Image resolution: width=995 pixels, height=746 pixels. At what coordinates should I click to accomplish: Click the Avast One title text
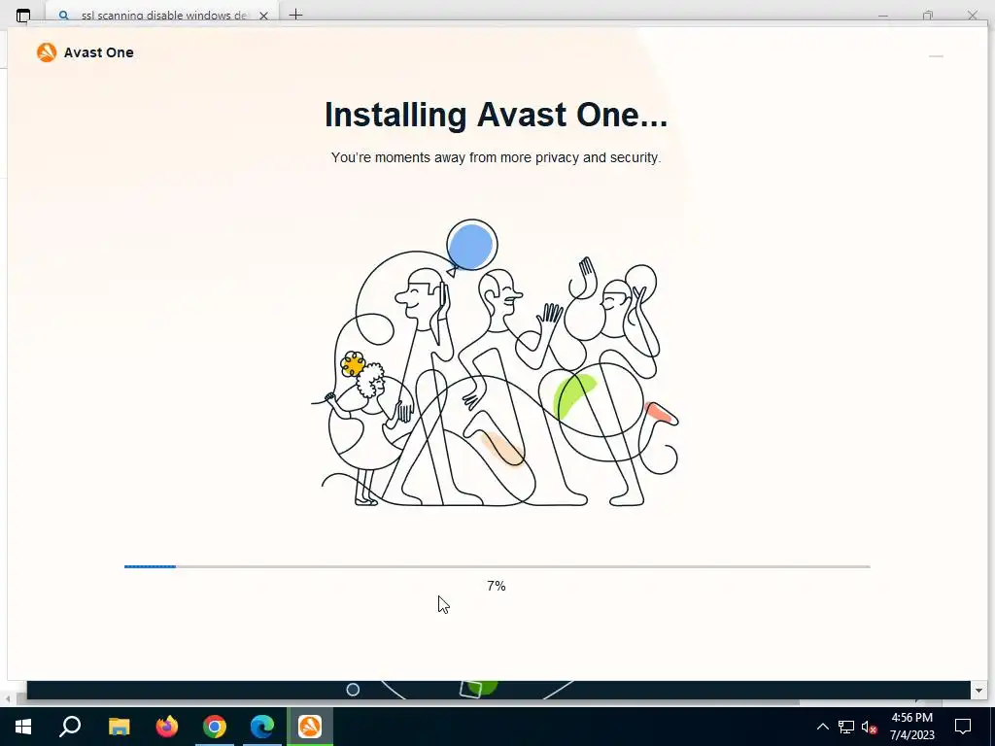pos(98,52)
